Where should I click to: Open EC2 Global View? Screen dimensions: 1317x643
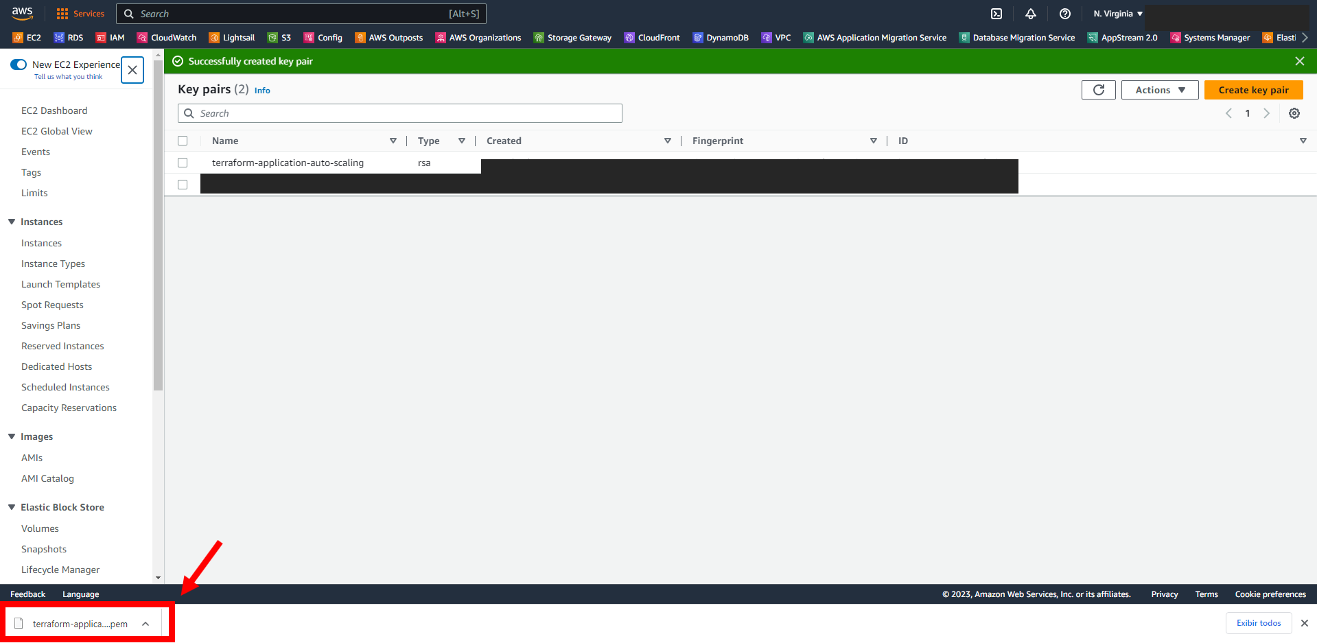click(57, 131)
